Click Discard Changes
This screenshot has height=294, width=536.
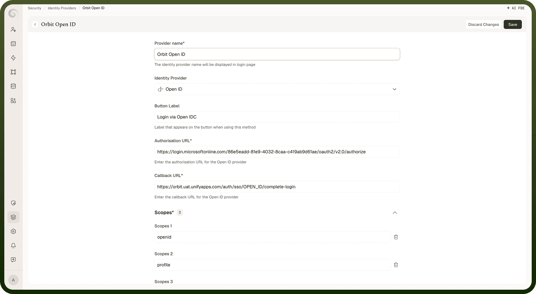483,24
